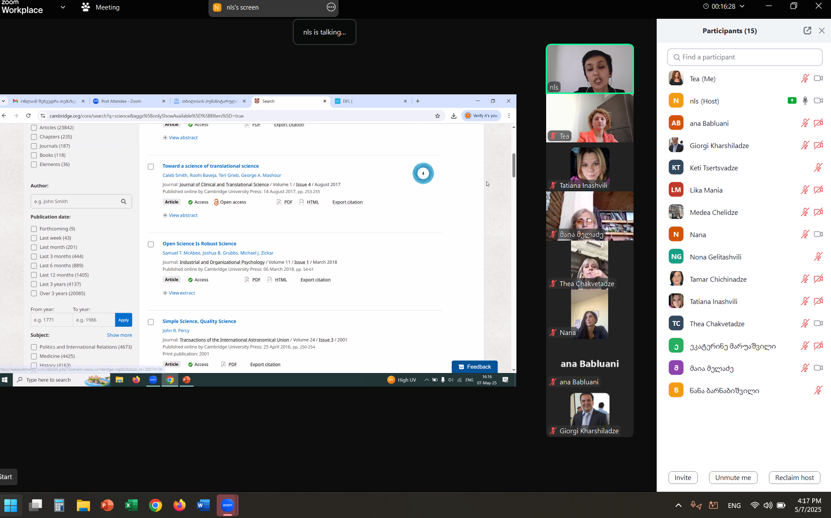Expand View extract for Open Science article
Image resolution: width=831 pixels, height=518 pixels.
(x=179, y=293)
